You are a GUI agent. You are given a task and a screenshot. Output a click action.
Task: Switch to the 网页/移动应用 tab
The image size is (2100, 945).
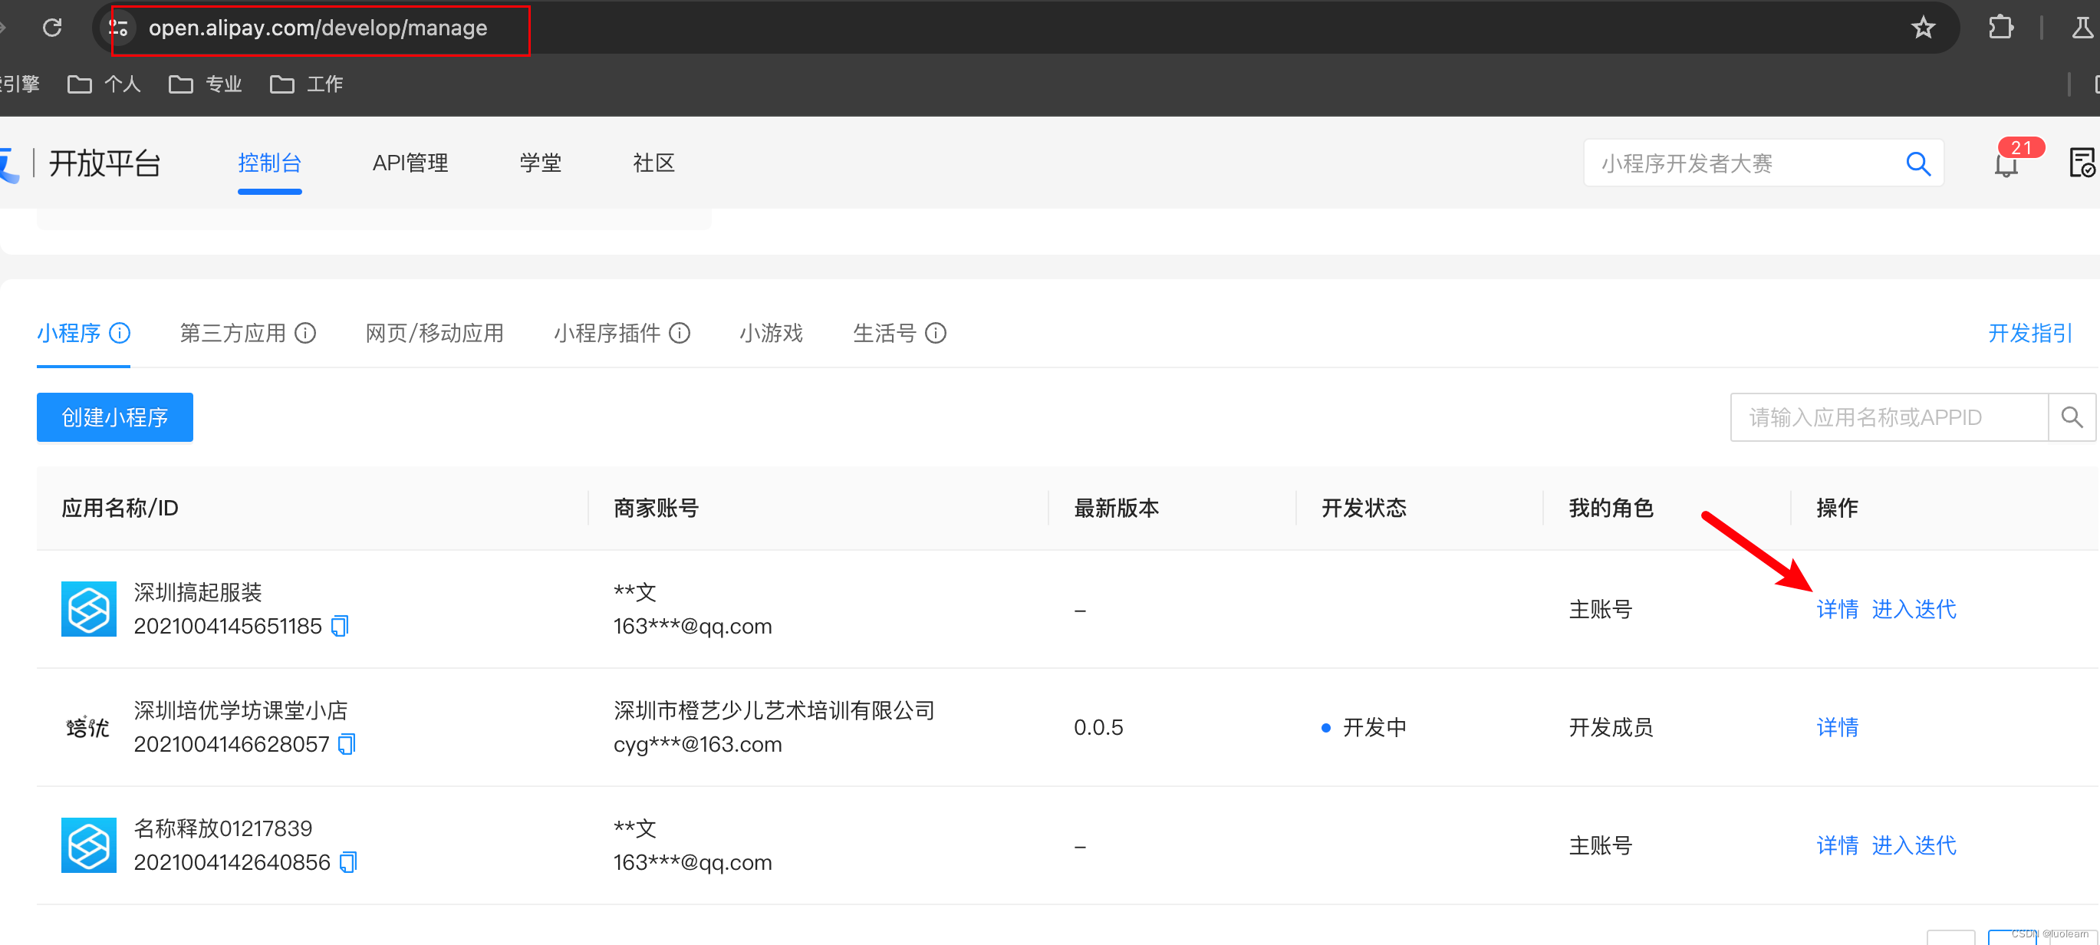pyautogui.click(x=435, y=334)
